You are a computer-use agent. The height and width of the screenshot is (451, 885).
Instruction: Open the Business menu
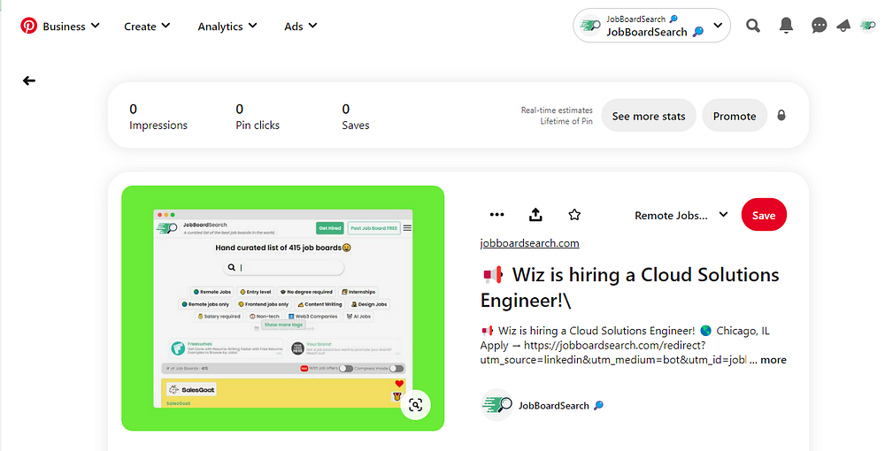[x=71, y=26]
